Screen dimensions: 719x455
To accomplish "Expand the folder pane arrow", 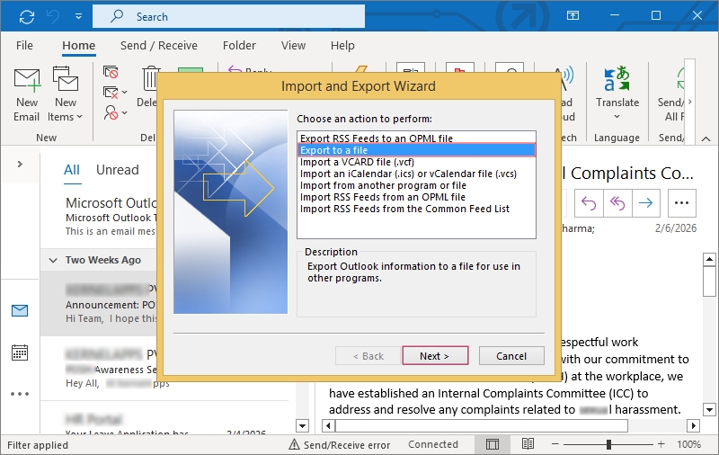I will click(20, 165).
